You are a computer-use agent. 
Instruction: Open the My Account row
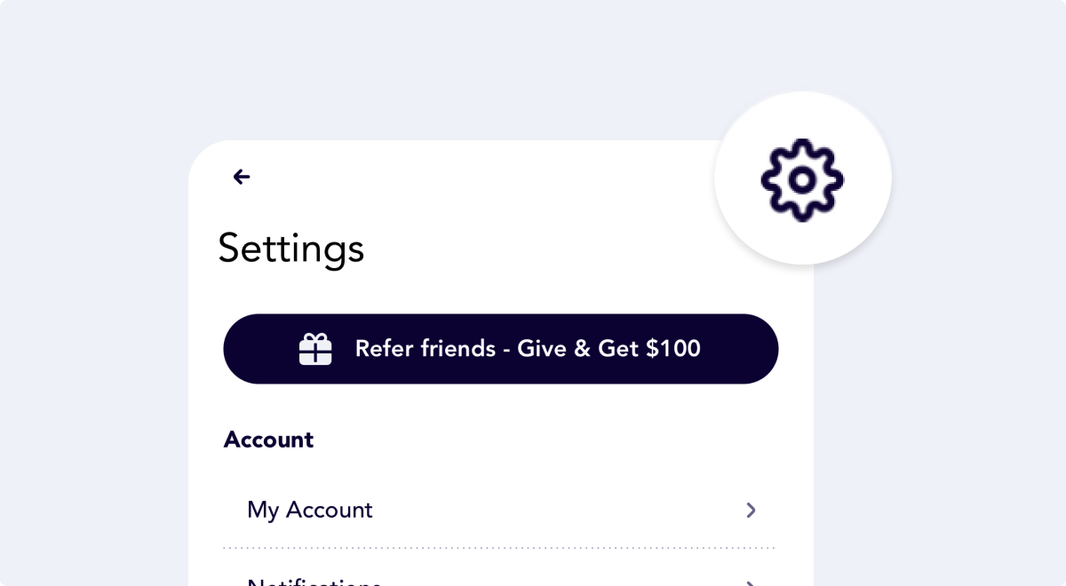pyautogui.click(x=501, y=510)
